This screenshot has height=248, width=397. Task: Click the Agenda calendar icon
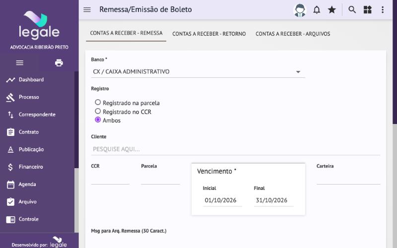(x=10, y=185)
